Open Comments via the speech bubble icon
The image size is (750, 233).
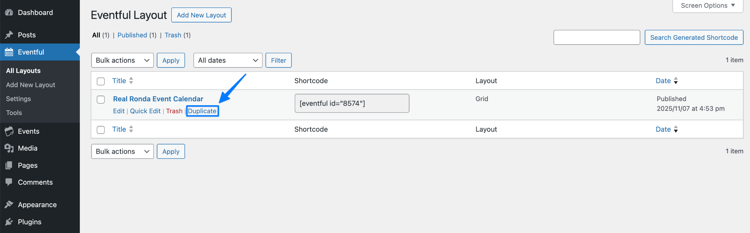(9, 182)
